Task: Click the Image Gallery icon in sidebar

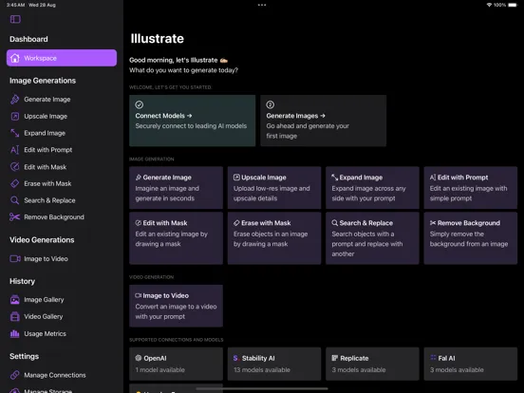Action: [14, 300]
